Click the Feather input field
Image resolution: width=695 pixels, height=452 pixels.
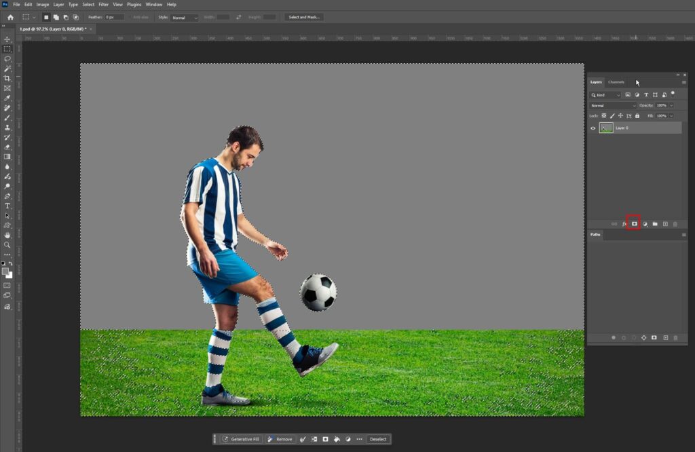coord(113,17)
